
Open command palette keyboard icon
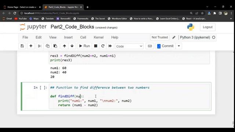pyautogui.click(x=150, y=46)
